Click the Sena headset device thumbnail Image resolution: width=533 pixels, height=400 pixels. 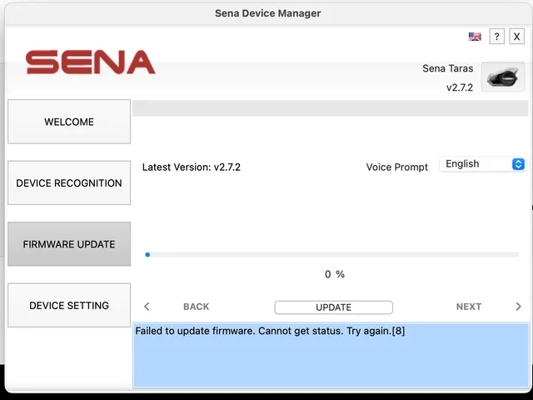[x=503, y=77]
